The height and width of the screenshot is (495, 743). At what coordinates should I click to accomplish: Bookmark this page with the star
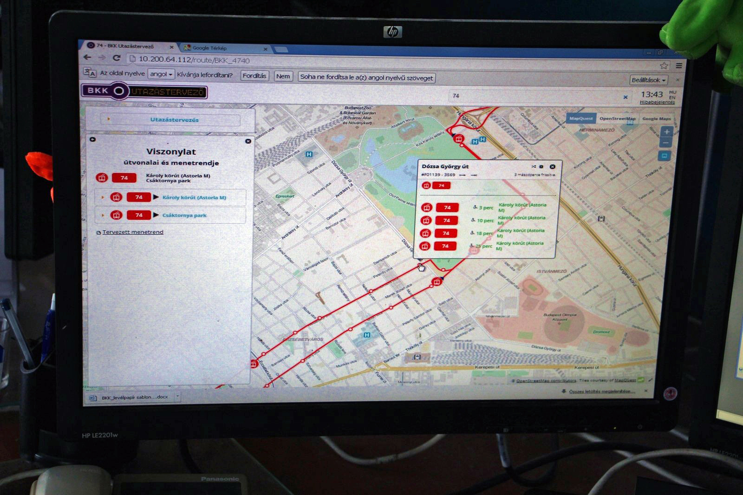tap(664, 65)
